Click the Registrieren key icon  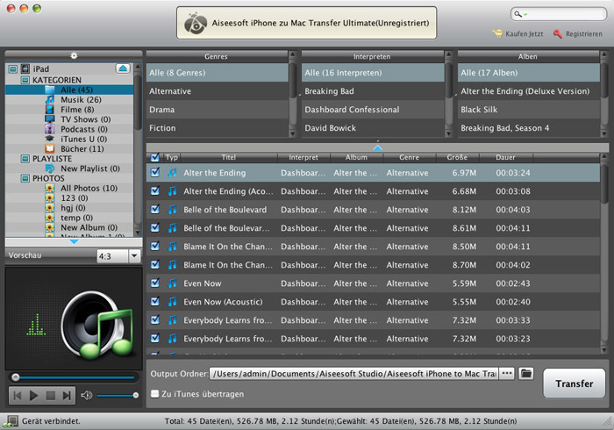[x=558, y=34]
